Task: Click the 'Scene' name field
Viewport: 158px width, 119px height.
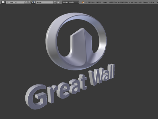Action: coord(44,2)
